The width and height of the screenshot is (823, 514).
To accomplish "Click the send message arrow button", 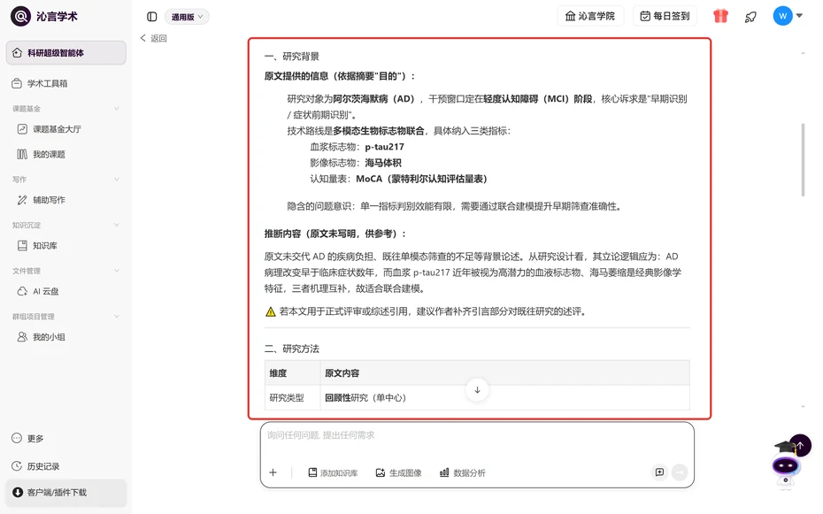I will pyautogui.click(x=680, y=472).
